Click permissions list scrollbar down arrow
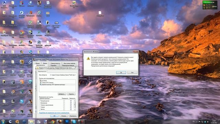 pyautogui.click(x=75, y=110)
